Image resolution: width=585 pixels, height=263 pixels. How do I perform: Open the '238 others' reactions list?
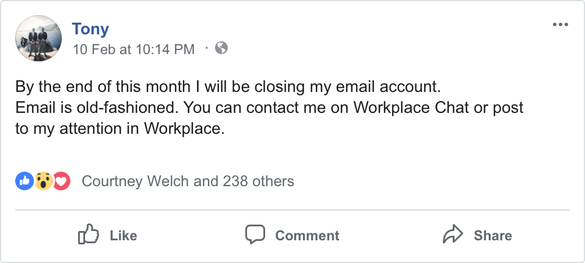258,181
